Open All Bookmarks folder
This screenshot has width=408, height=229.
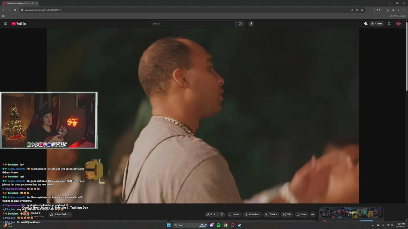[x=397, y=16]
